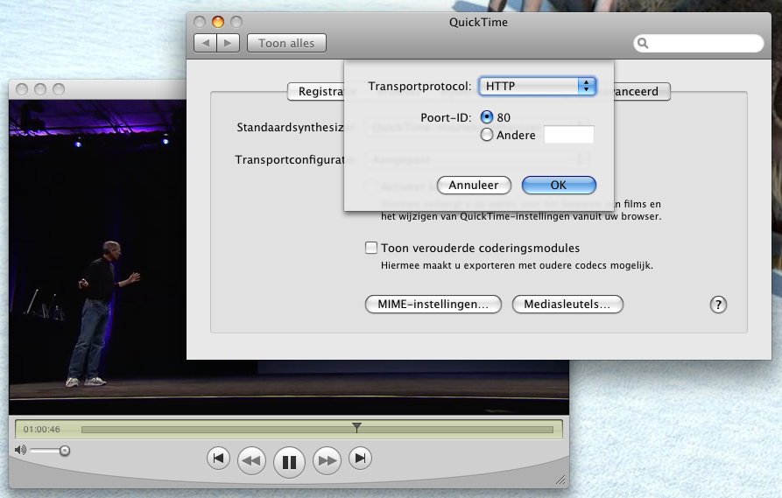Skip to the end of the movie

(360, 458)
